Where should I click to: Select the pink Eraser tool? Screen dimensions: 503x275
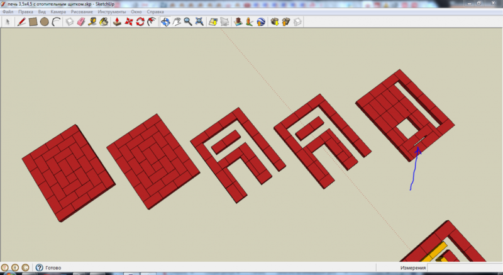(80, 22)
